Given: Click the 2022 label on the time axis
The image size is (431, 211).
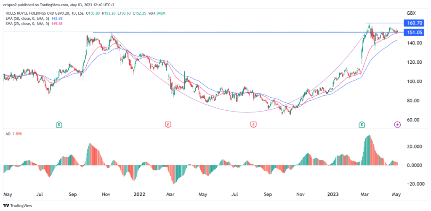Looking at the screenshot, I should [x=139, y=194].
